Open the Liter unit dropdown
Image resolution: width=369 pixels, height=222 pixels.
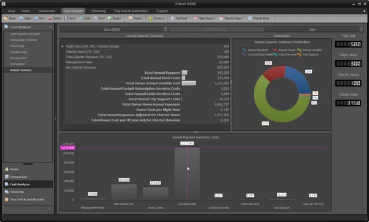[314, 30]
